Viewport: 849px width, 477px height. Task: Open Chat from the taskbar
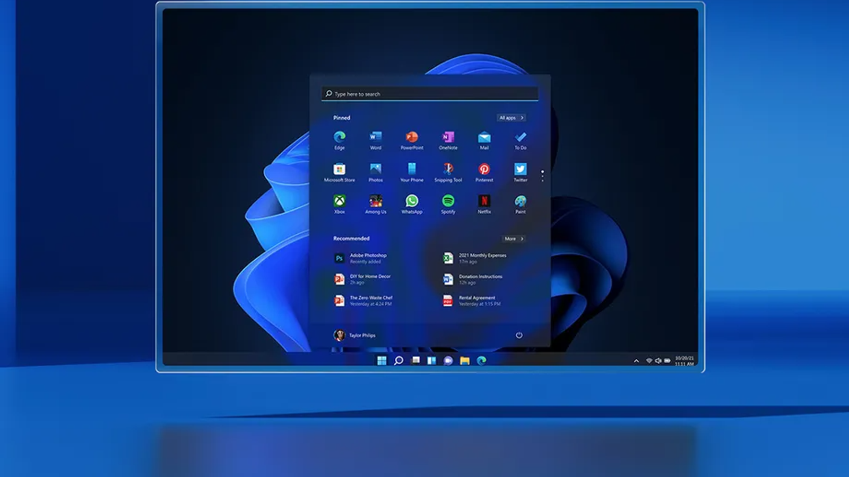tap(448, 360)
